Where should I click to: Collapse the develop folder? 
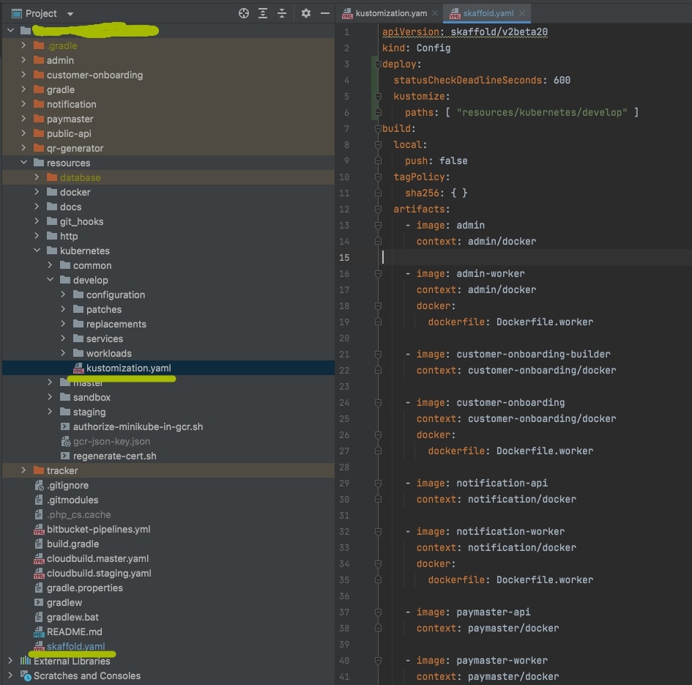pos(51,280)
